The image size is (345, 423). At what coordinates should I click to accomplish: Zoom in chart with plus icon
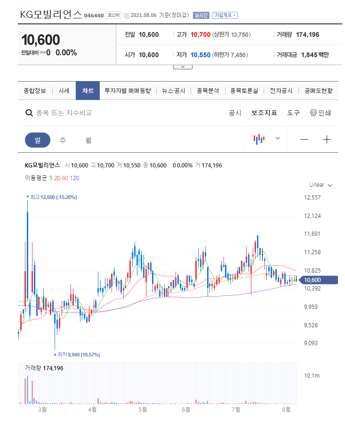[327, 140]
